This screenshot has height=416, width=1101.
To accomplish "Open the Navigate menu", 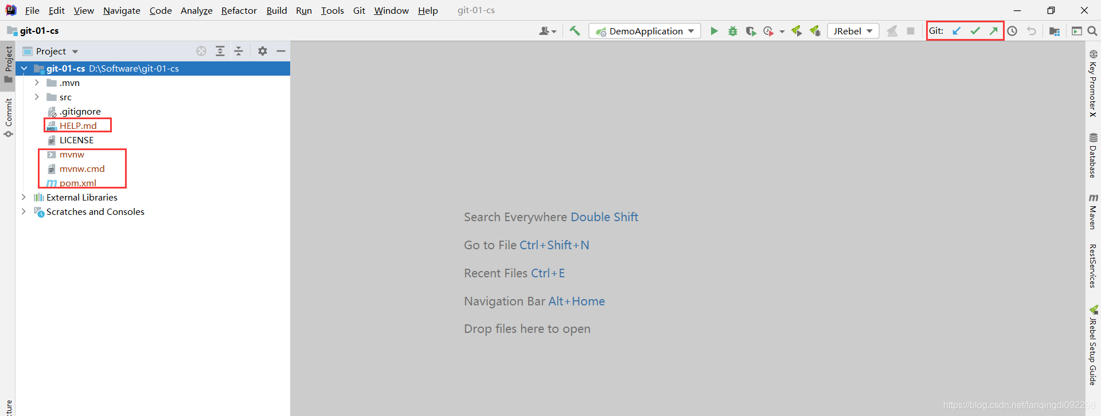I will pyautogui.click(x=122, y=10).
